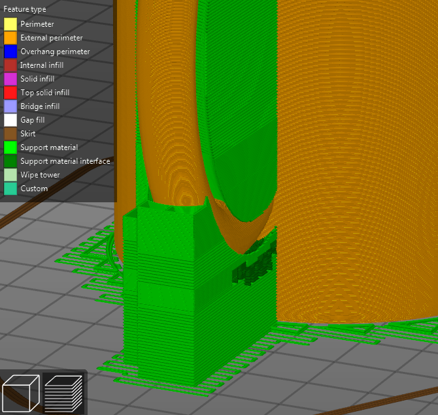Viewport: 438px width, 415px height.
Task: Select the "External perimeter" legend label
Action: pyautogui.click(x=52, y=38)
